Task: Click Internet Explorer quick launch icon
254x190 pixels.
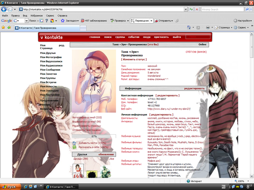Action: click(25, 187)
